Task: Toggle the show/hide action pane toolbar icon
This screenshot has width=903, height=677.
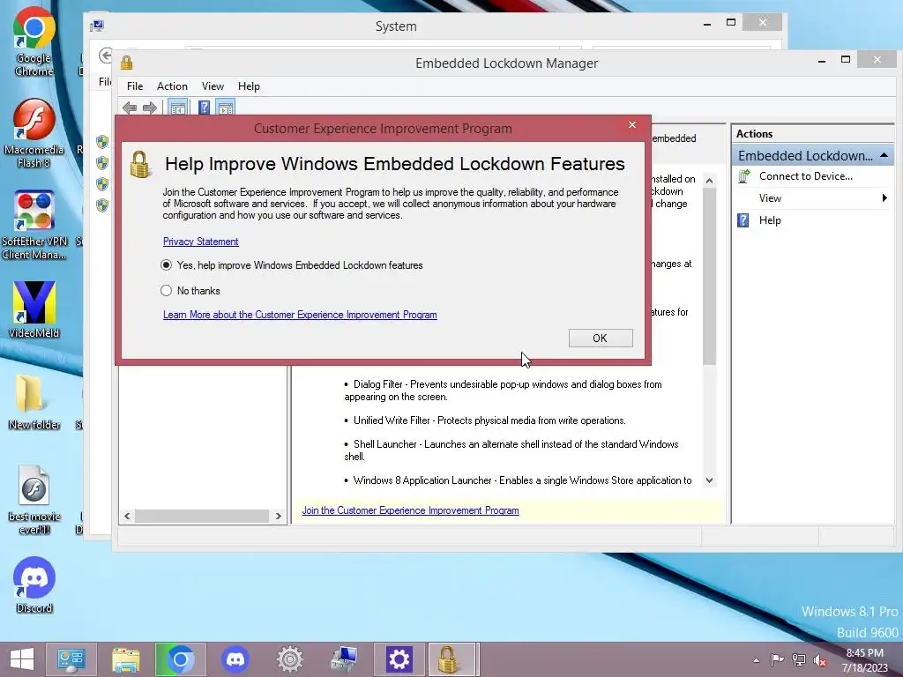Action: tap(226, 108)
